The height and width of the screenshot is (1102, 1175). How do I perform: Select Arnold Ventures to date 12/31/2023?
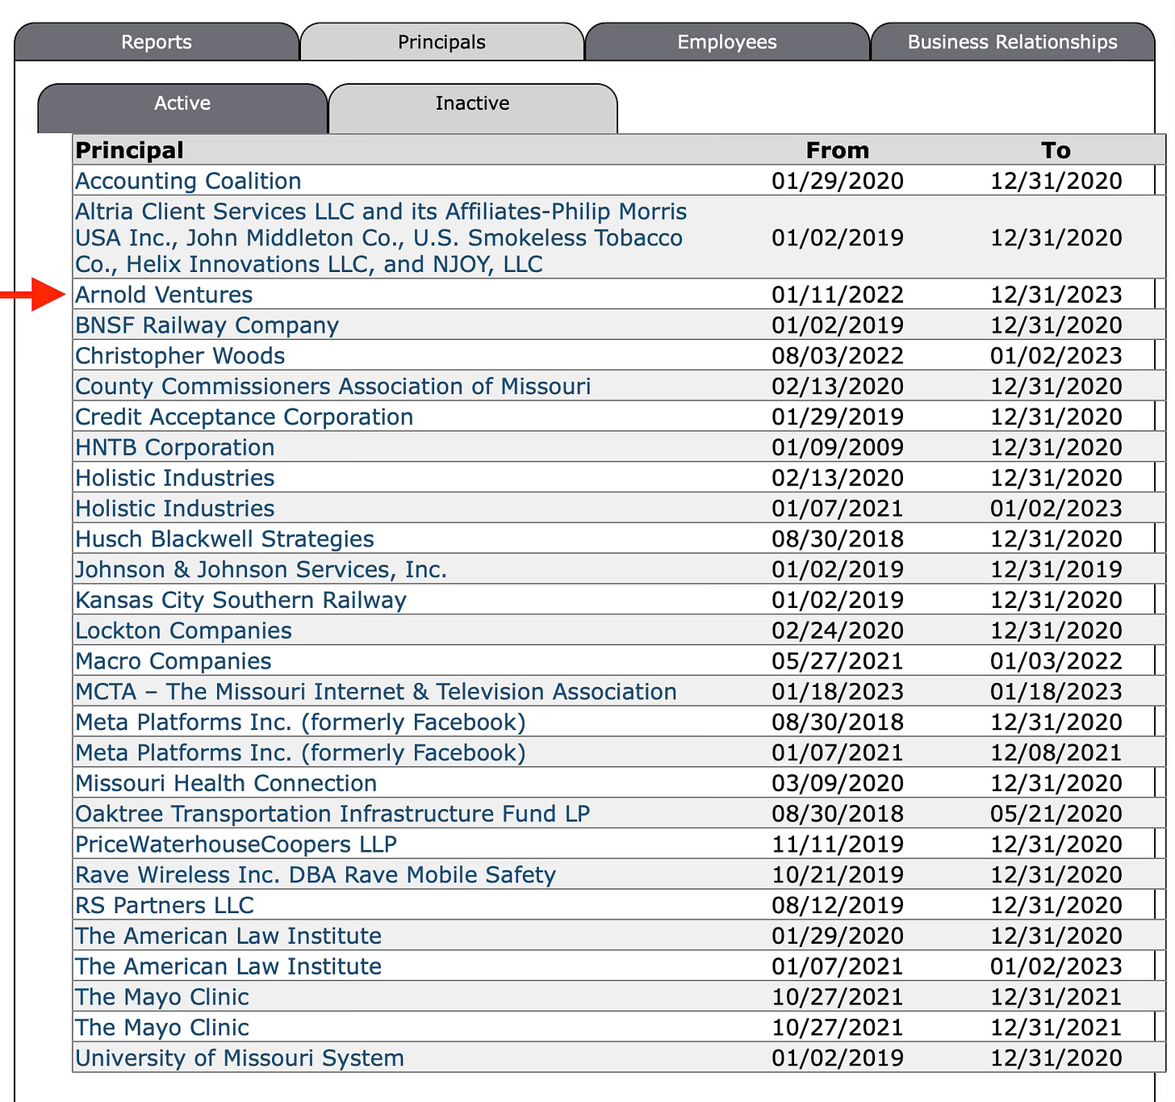point(1056,295)
